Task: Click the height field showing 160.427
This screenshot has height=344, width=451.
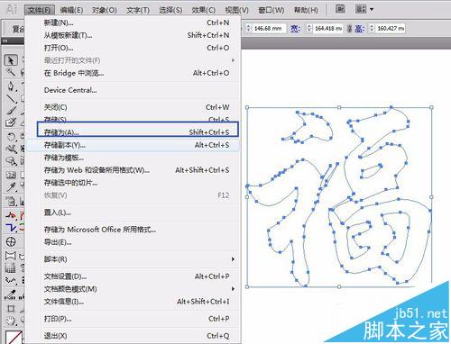Action: [391, 29]
